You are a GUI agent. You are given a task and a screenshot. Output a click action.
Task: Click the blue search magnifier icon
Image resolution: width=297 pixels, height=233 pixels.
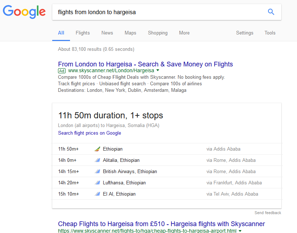pos(271,12)
